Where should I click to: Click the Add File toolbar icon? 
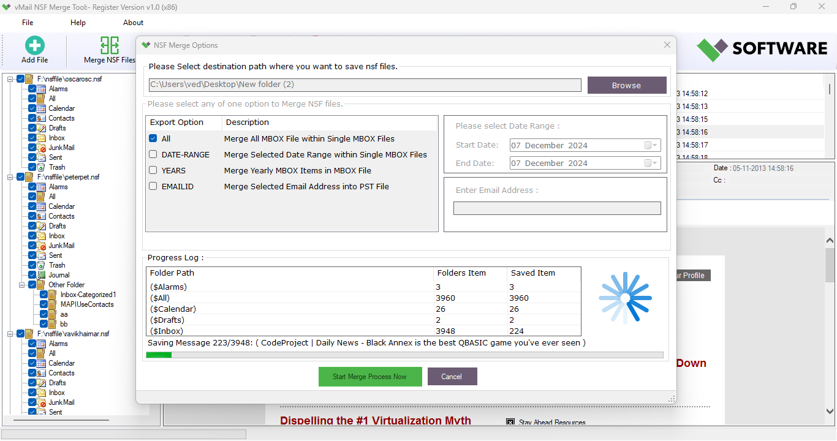(35, 45)
